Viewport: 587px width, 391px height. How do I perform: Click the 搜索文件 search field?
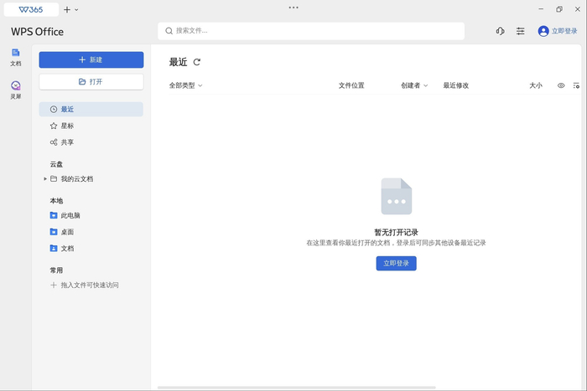click(310, 31)
